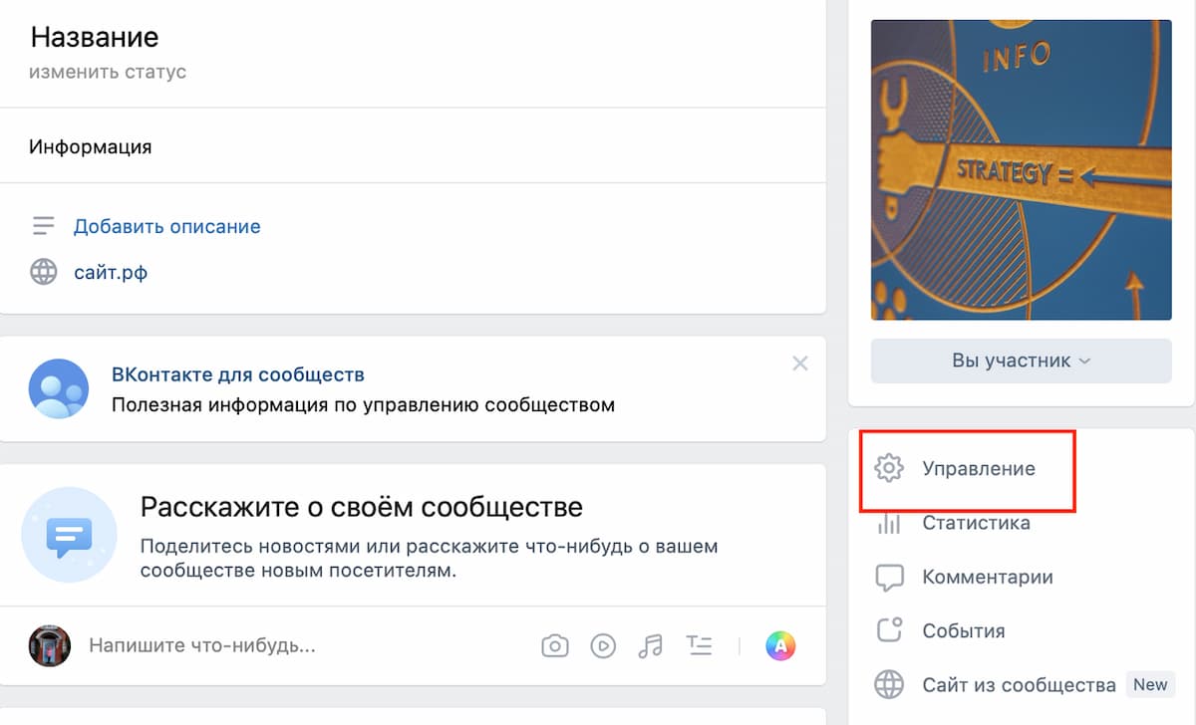Click the gear icon next to Управление
The width and height of the screenshot is (1196, 725).
(x=888, y=467)
